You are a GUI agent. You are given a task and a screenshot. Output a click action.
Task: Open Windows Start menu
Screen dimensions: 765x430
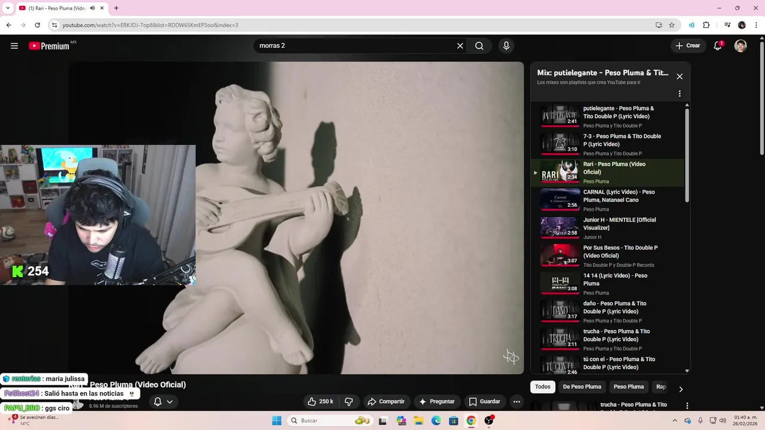coord(277,420)
